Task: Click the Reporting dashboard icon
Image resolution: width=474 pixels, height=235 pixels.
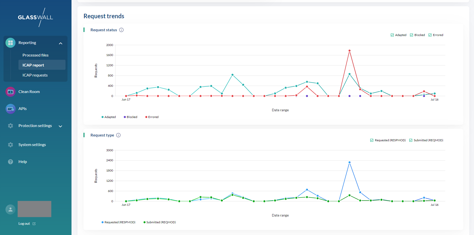Action: [10, 43]
